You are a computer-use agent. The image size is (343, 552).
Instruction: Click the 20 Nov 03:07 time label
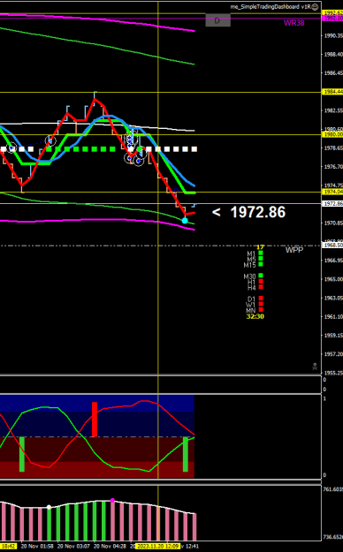tap(73, 546)
